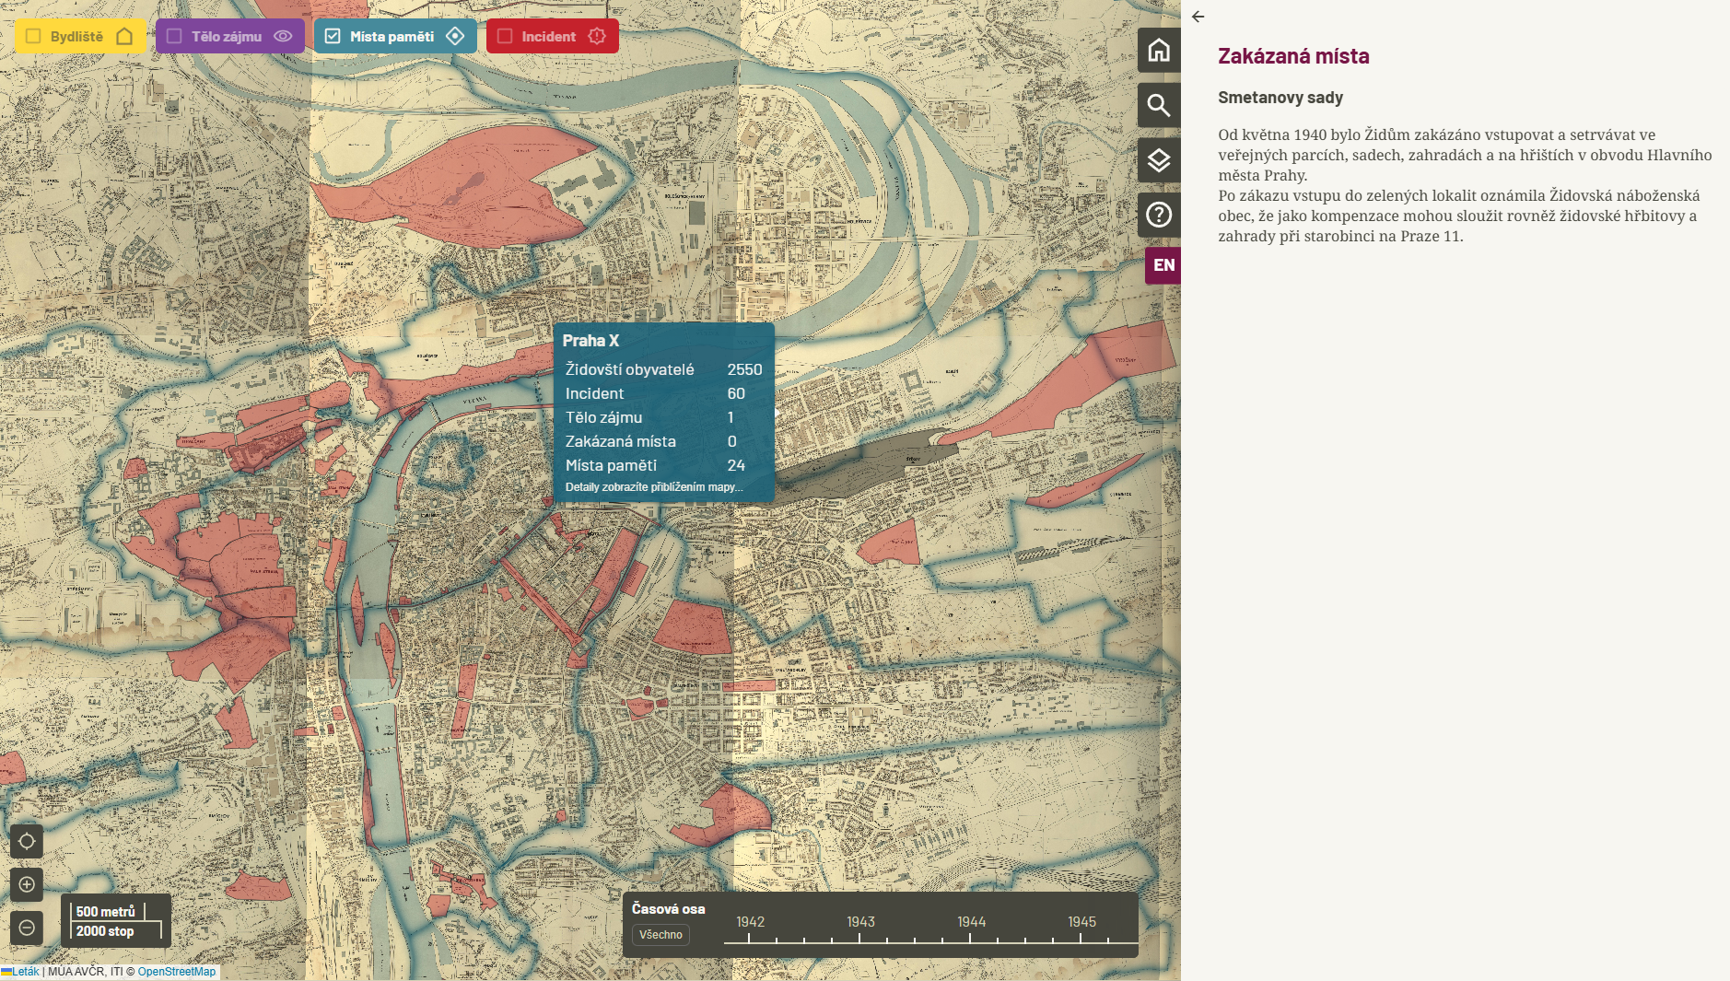Viewport: 1730px width, 981px height.
Task: Click the home icon button
Action: point(1158,50)
